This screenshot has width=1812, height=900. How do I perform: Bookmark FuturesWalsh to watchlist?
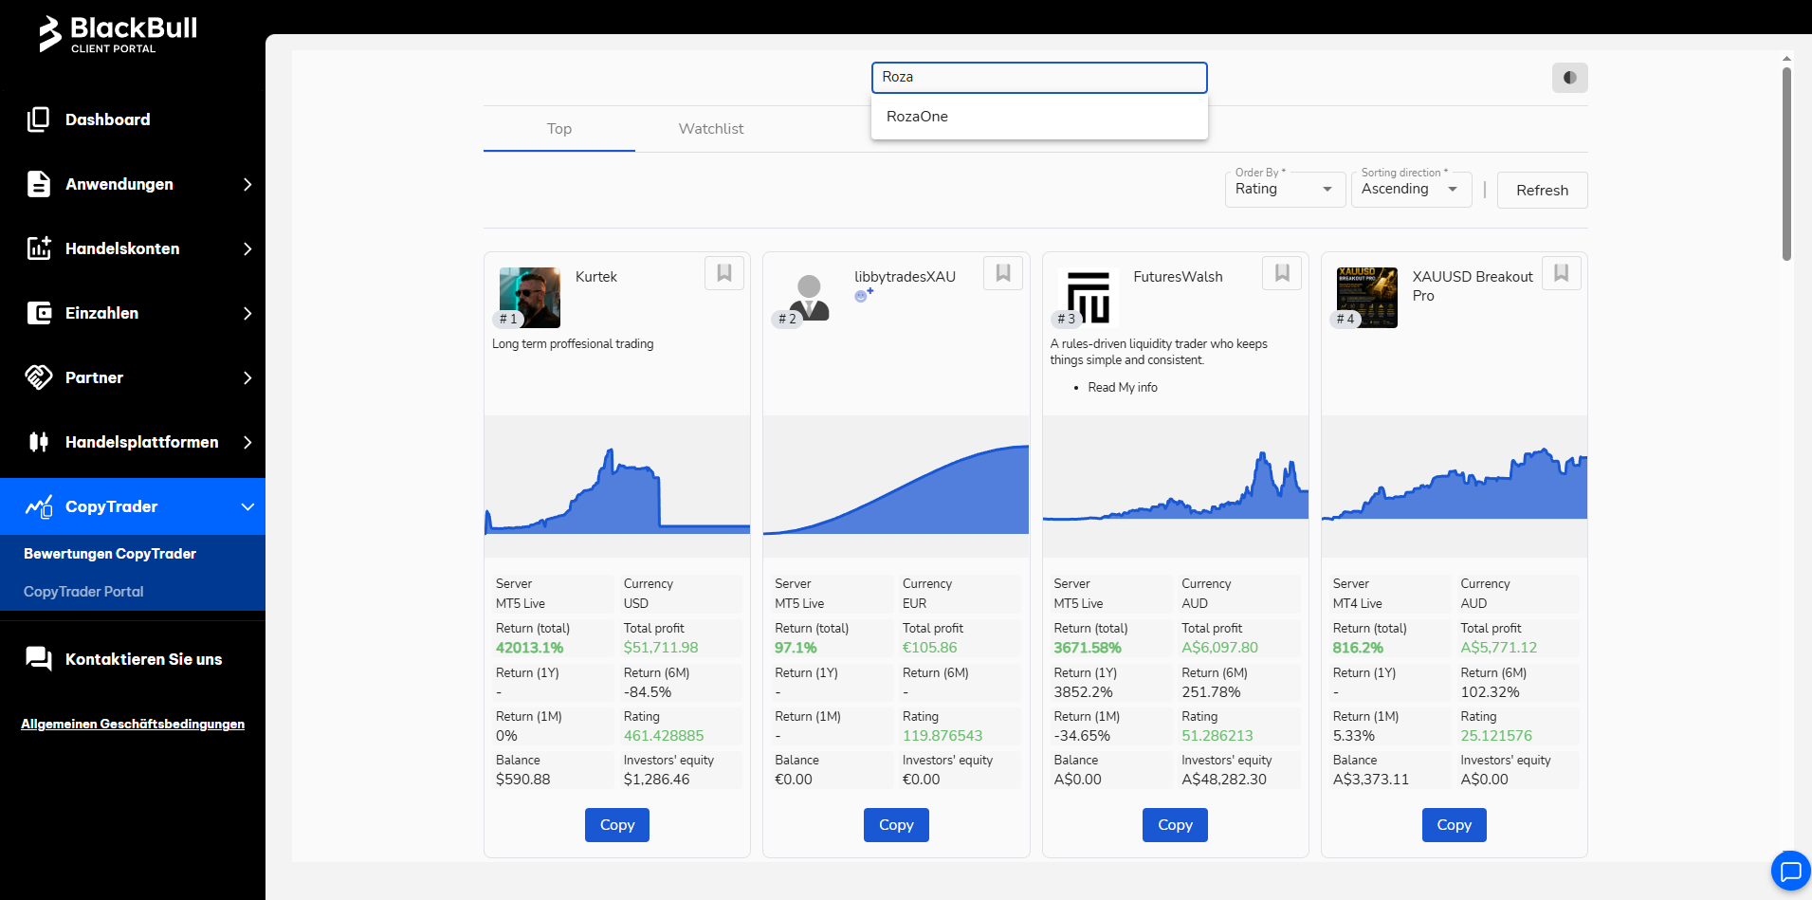(1282, 273)
